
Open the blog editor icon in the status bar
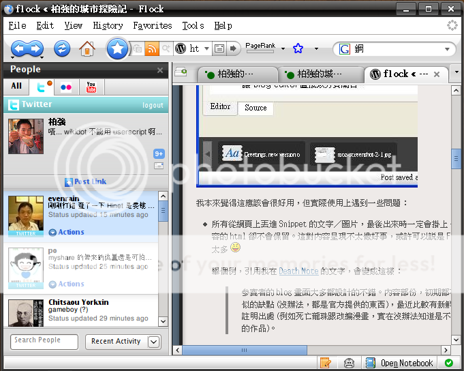coord(325,363)
